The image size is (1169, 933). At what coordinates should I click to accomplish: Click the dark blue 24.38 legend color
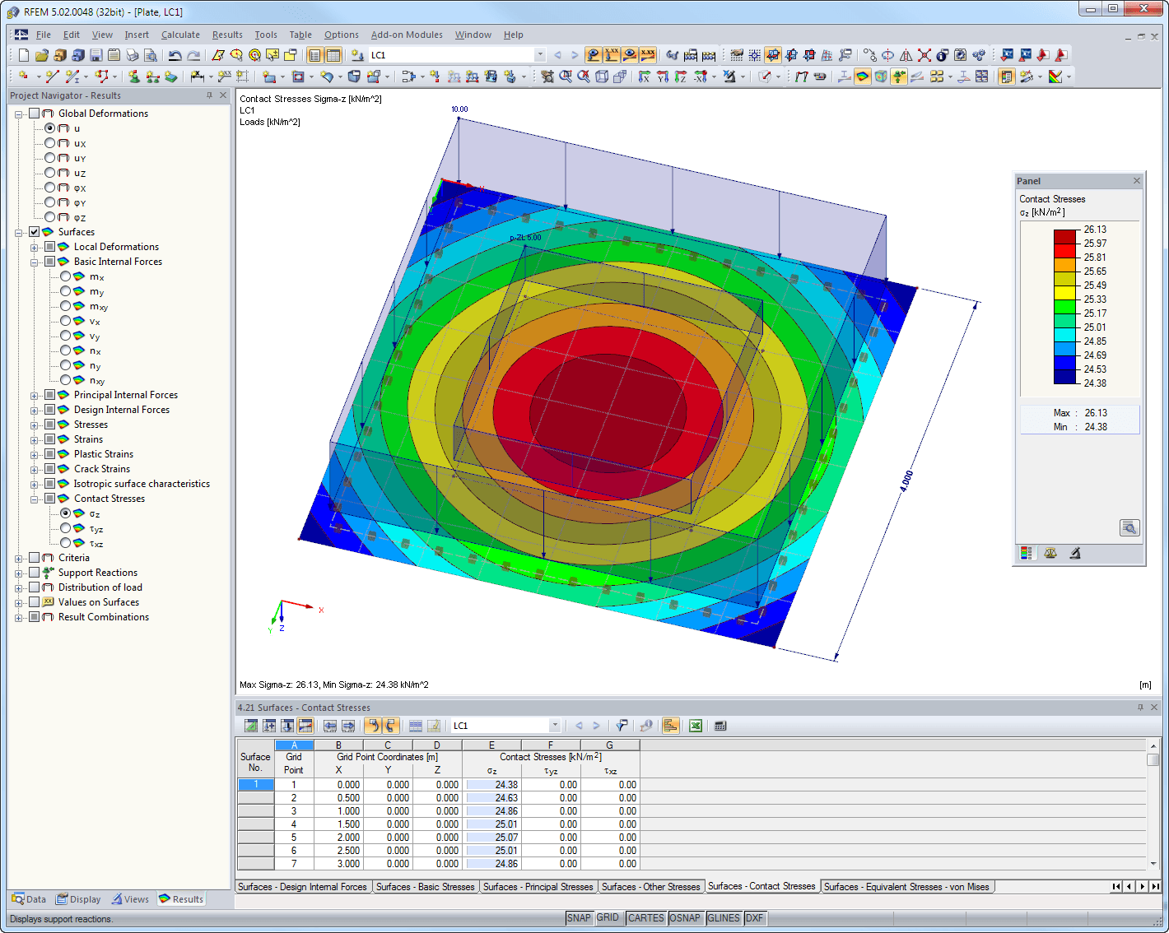[1065, 377]
